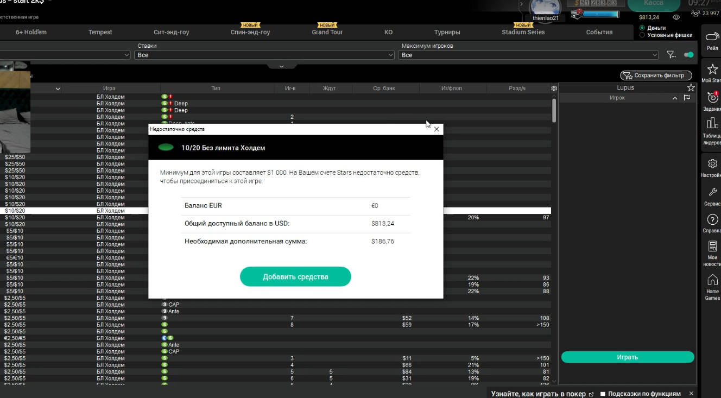Click the table columns settings gear icon
The height and width of the screenshot is (398, 721).
(x=554, y=88)
